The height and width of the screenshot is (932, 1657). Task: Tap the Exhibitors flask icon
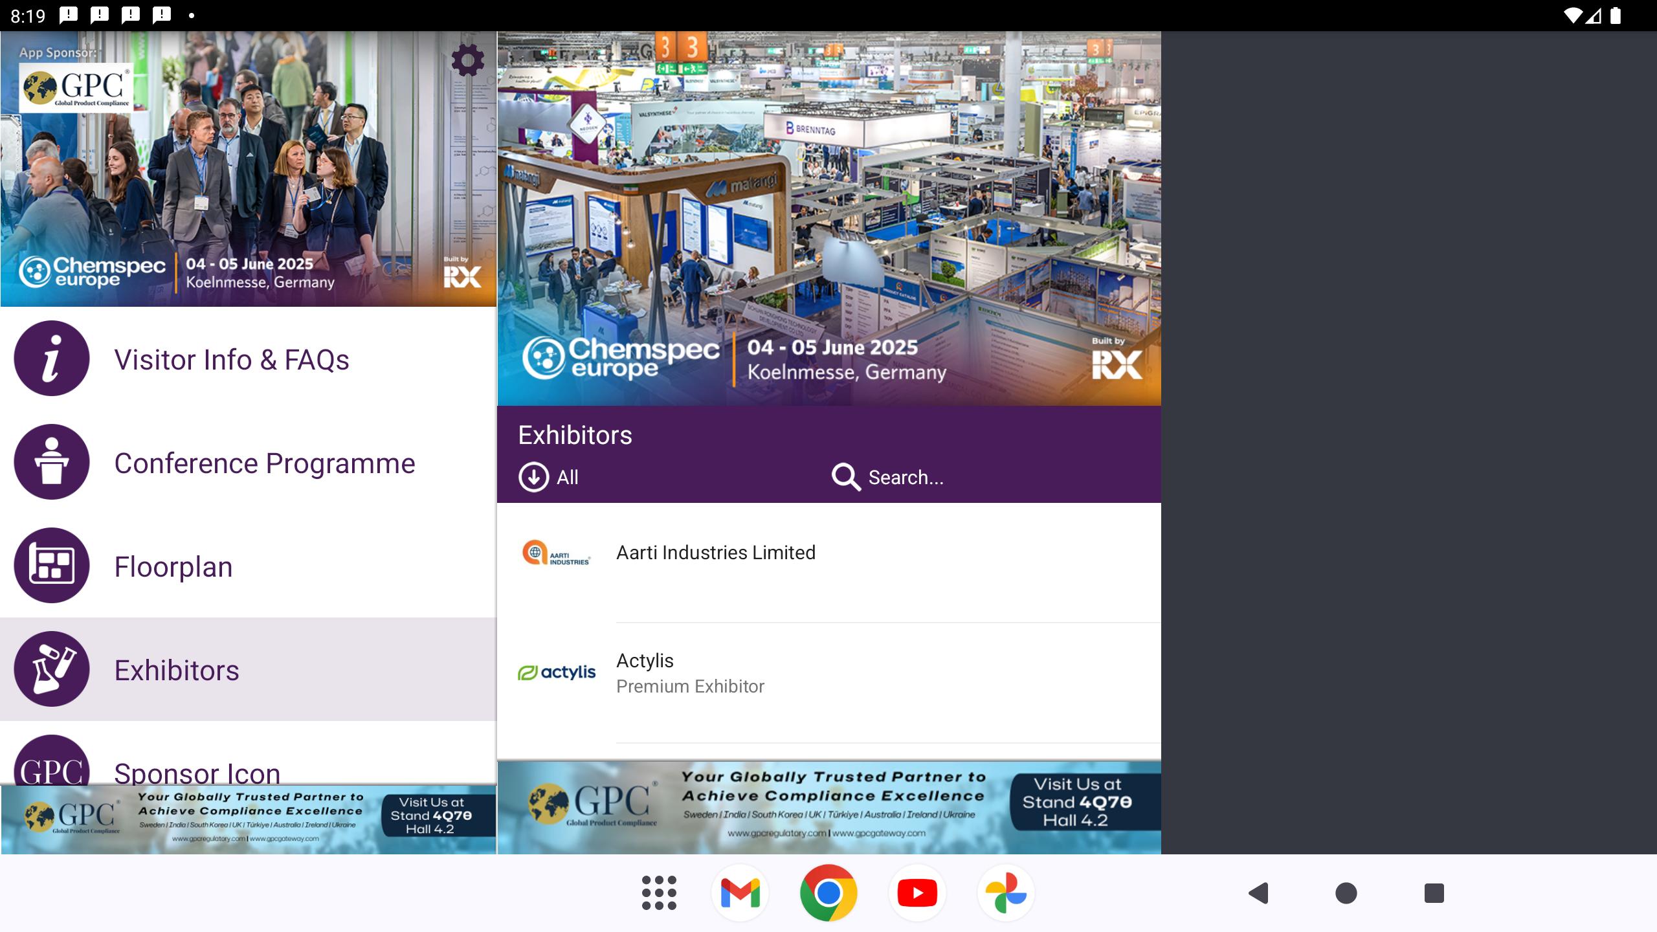pos(52,669)
